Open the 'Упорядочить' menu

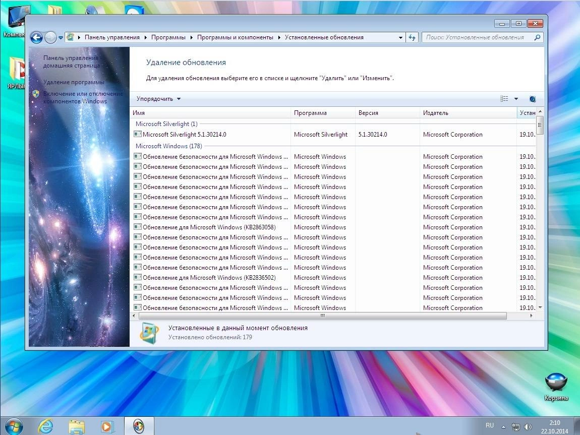click(x=158, y=99)
